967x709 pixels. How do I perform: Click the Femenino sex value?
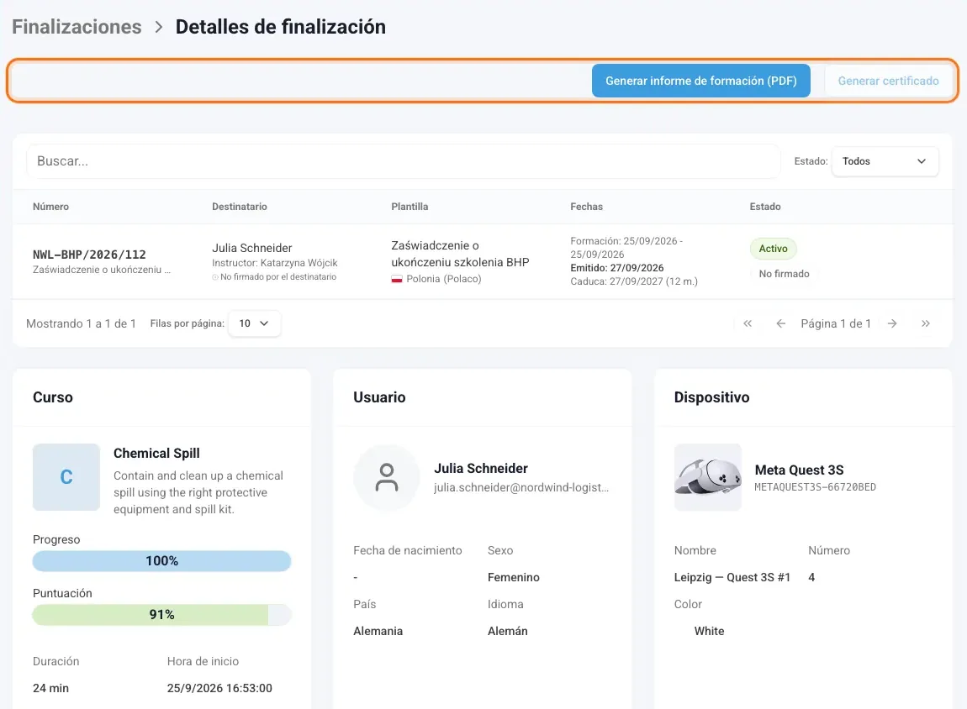pos(514,577)
